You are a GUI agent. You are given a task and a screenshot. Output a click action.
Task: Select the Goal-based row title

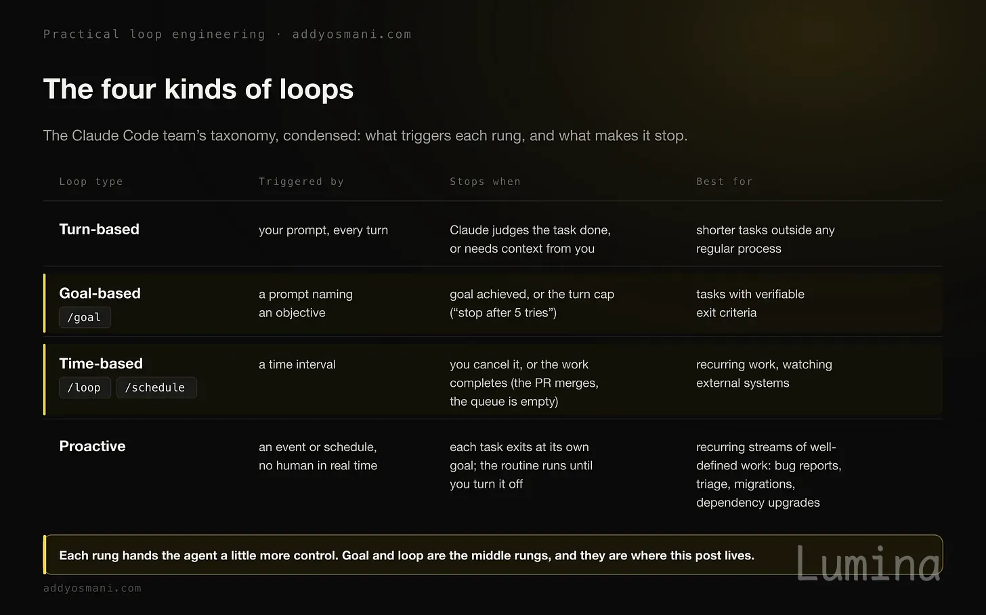pos(100,293)
